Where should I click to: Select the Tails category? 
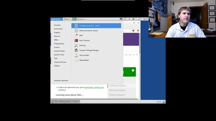click(56, 58)
